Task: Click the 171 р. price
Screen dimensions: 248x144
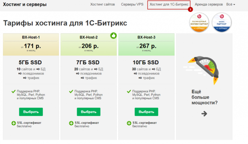Action: tap(32, 46)
